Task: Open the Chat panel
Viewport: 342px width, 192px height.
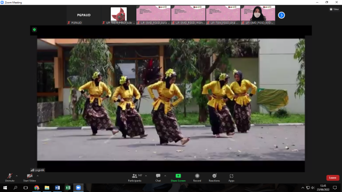Action: coord(158,178)
